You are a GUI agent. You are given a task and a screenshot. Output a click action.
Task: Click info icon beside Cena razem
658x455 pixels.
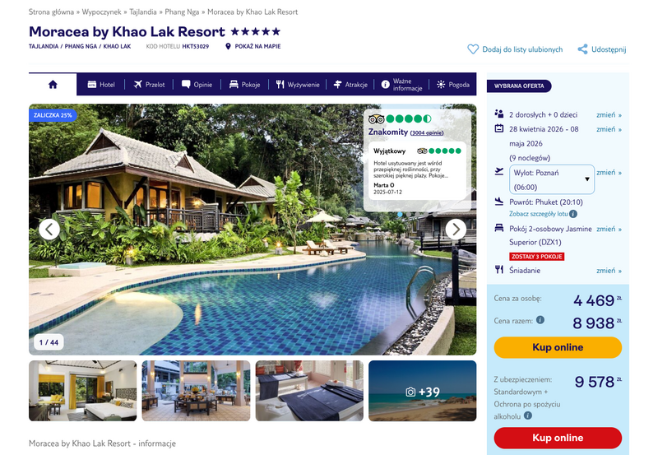click(x=540, y=320)
